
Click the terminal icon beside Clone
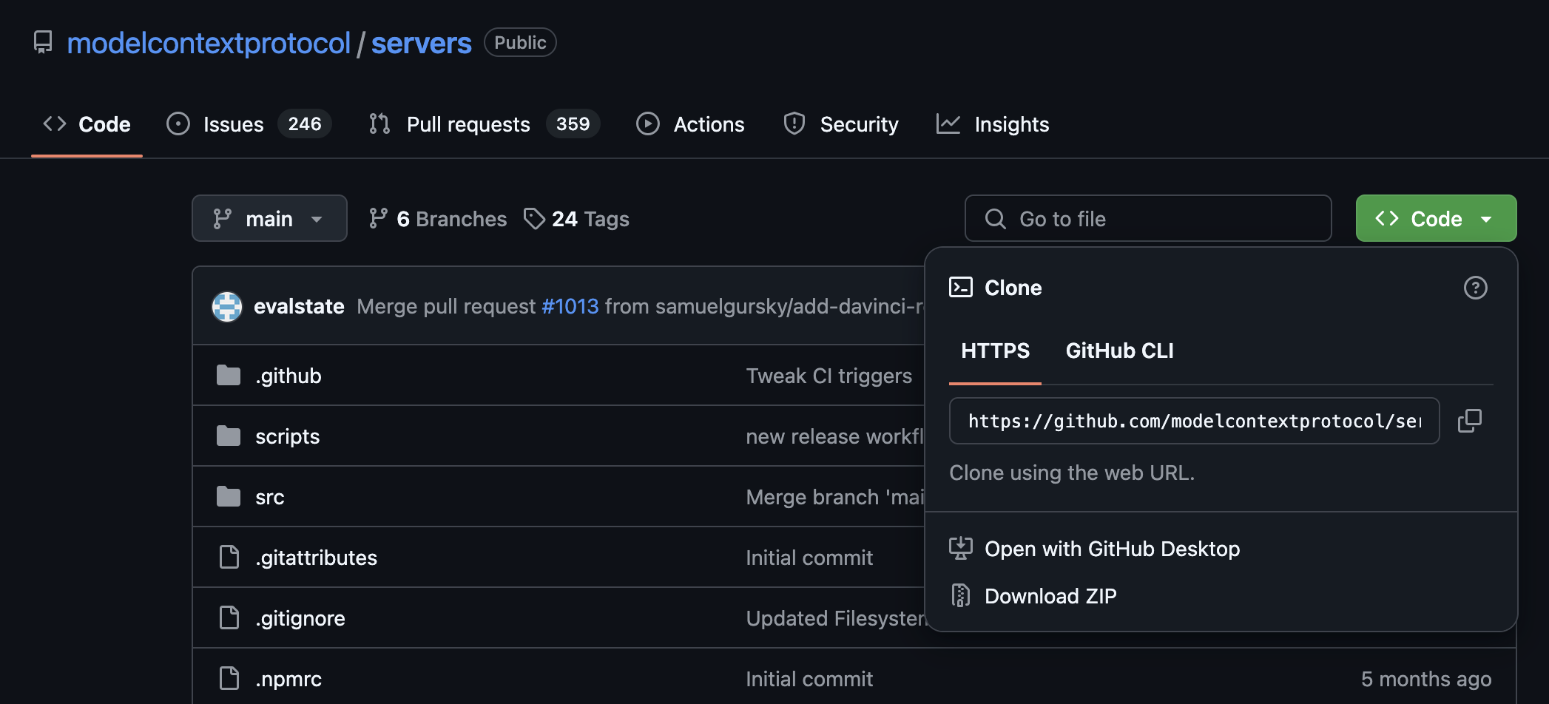click(961, 287)
